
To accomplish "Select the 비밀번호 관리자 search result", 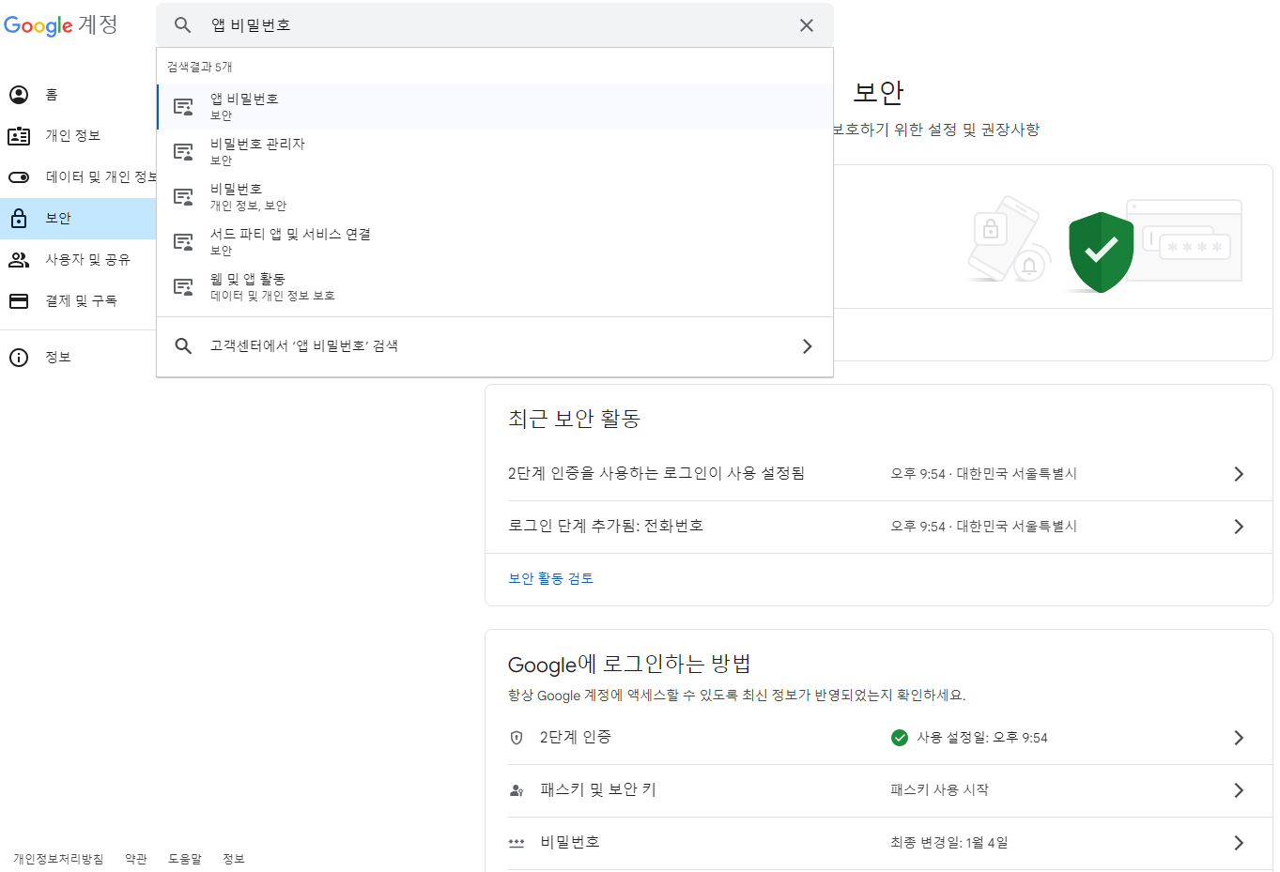I will pyautogui.click(x=495, y=152).
